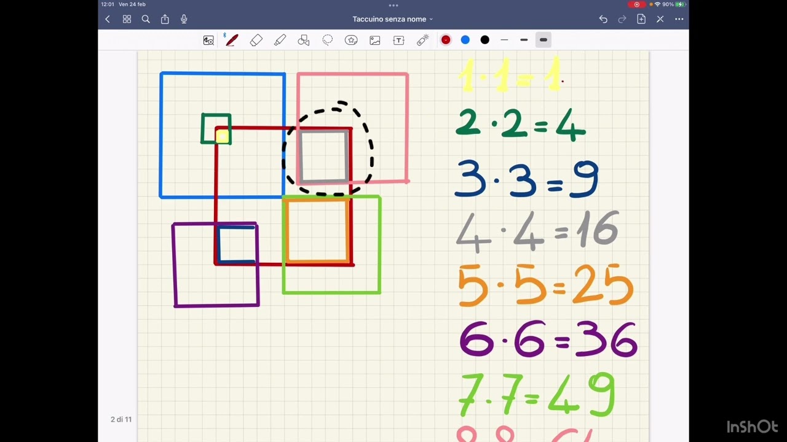Select the Image insert tool
The width and height of the screenshot is (787, 442).
click(375, 40)
